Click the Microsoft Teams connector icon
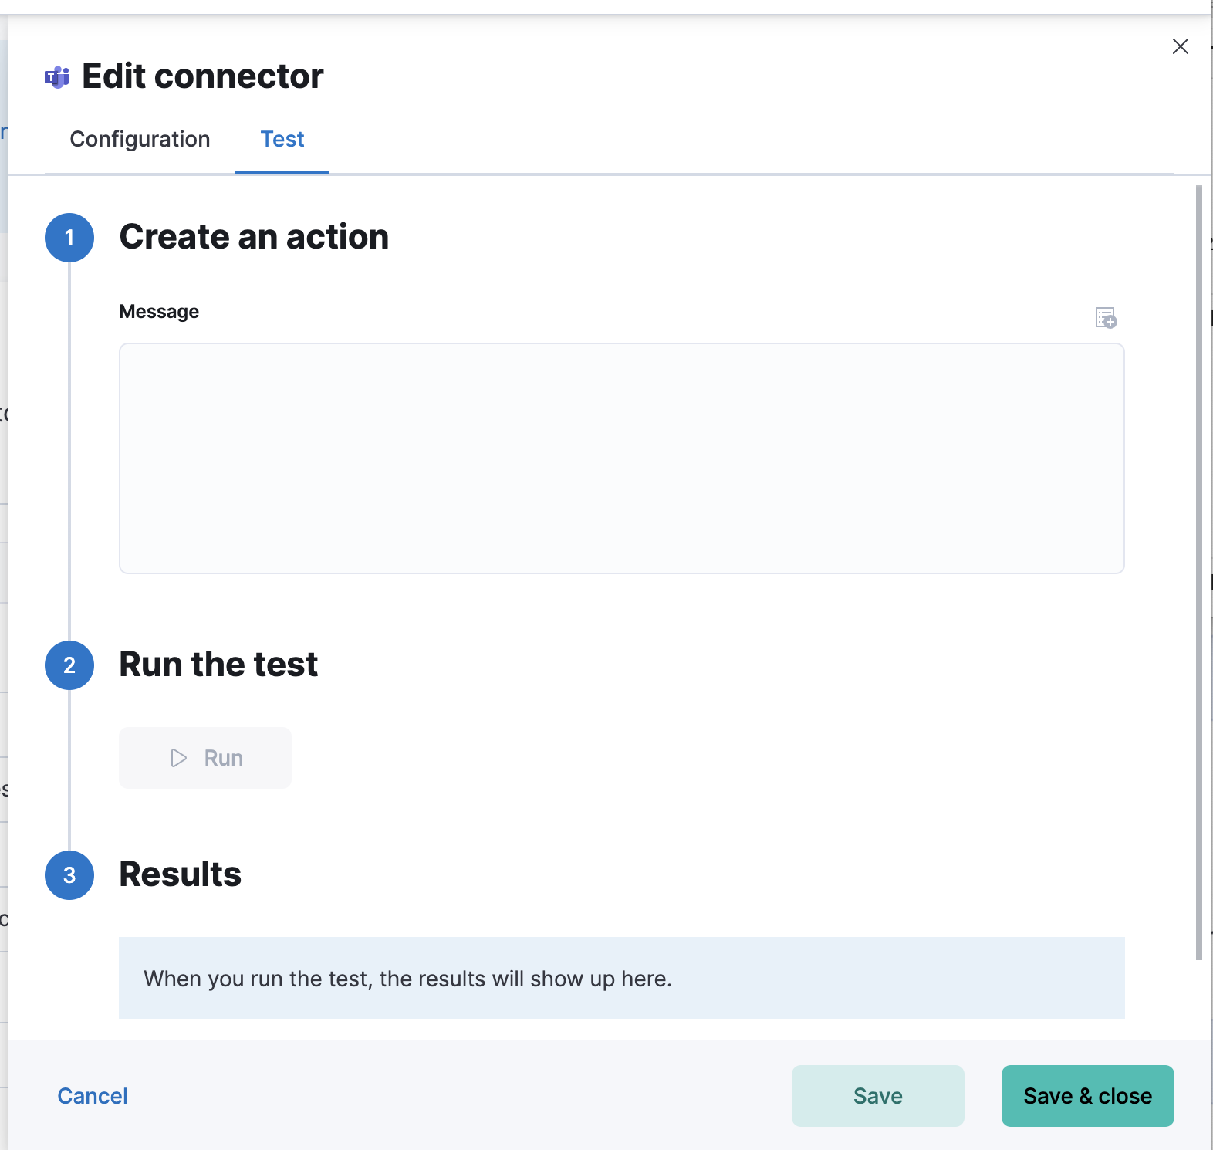 click(57, 77)
